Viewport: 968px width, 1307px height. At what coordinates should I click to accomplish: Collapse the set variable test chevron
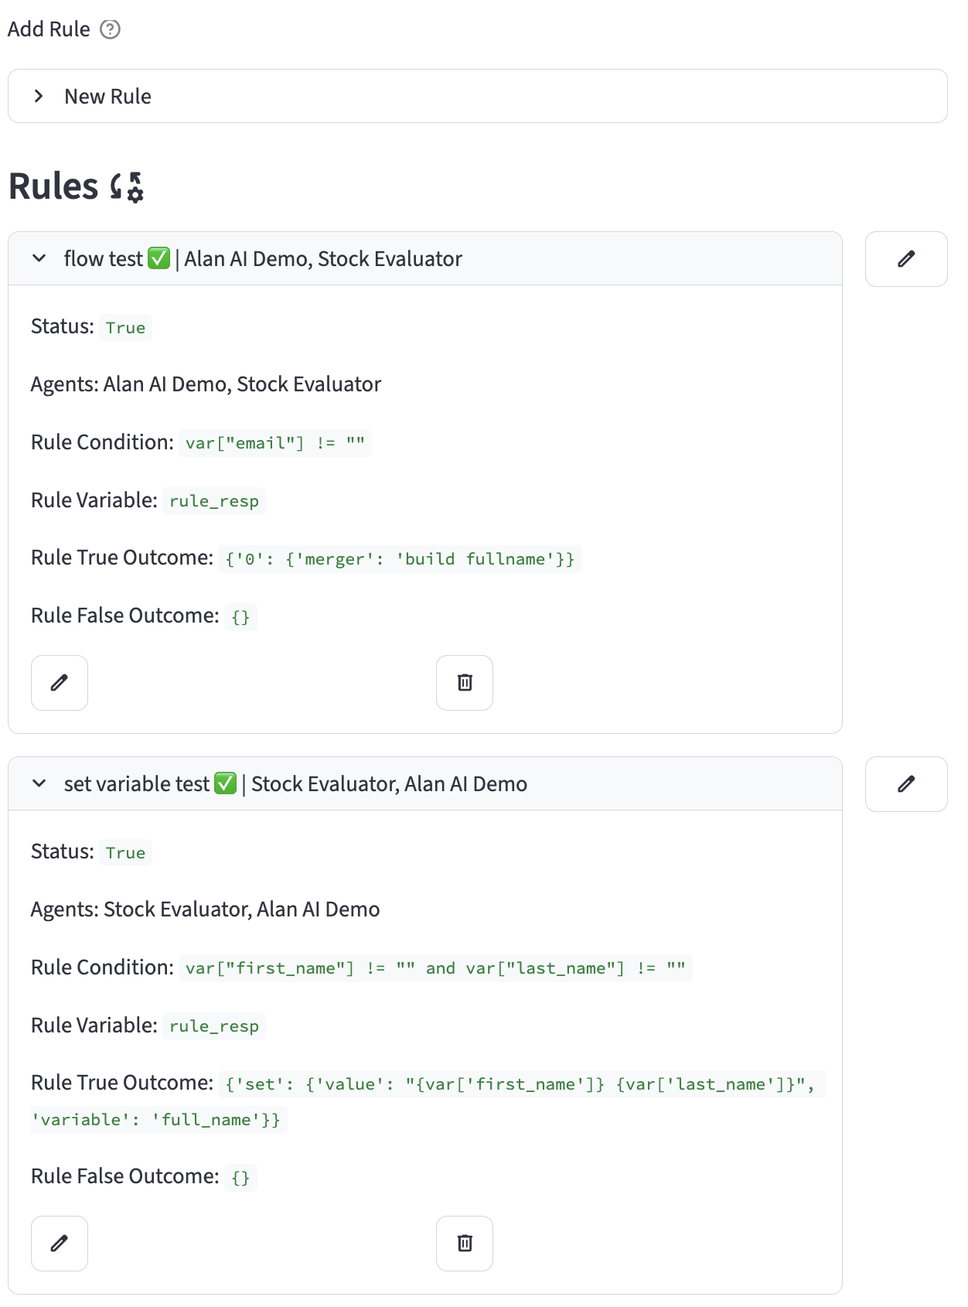point(39,783)
